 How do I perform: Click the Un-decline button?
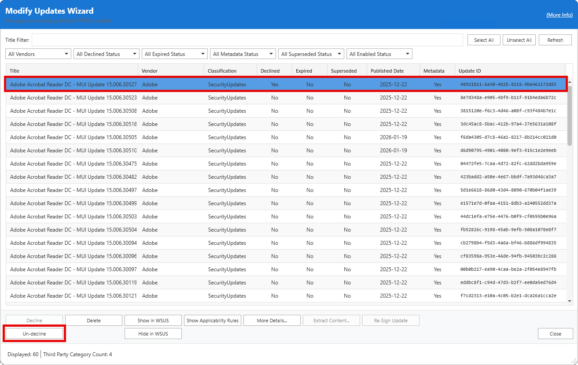[x=34, y=334]
